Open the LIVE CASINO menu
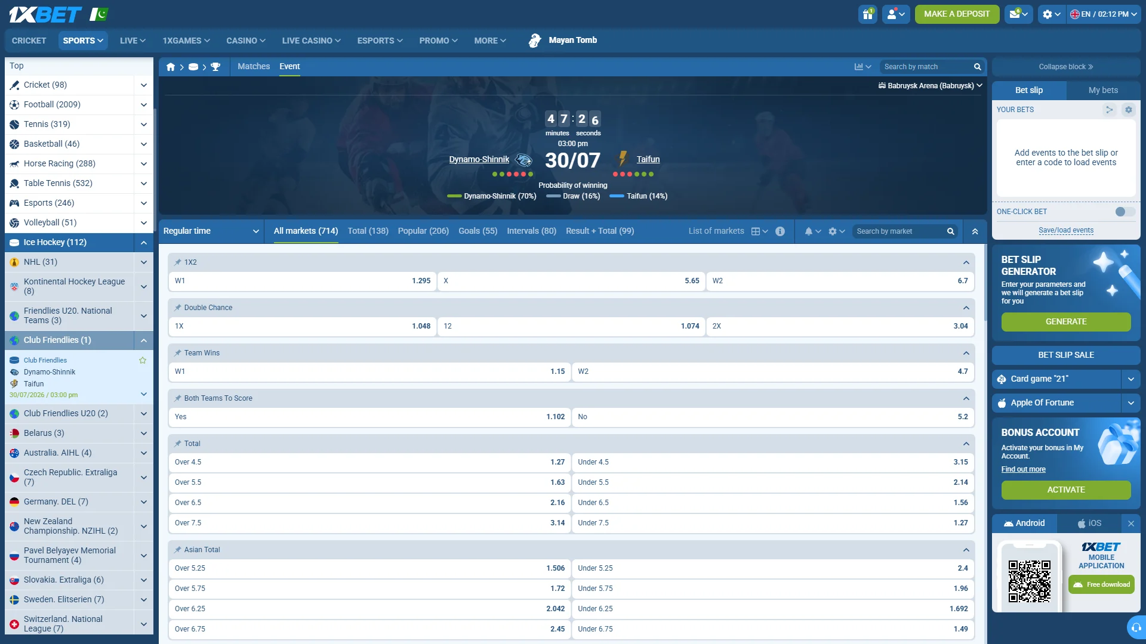The image size is (1146, 644). coord(311,41)
